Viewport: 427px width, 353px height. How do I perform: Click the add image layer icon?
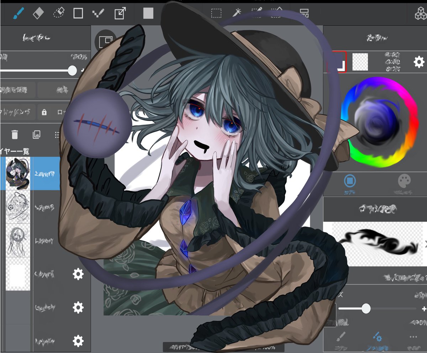[36, 135]
